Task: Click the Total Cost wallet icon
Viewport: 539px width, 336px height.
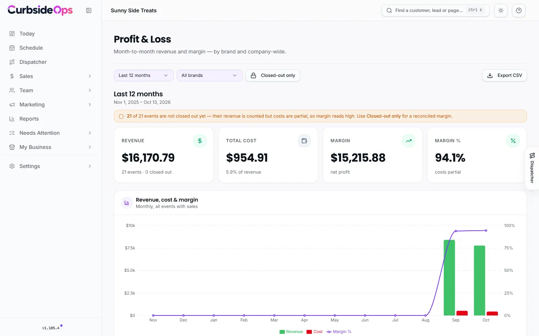Action: (304, 141)
